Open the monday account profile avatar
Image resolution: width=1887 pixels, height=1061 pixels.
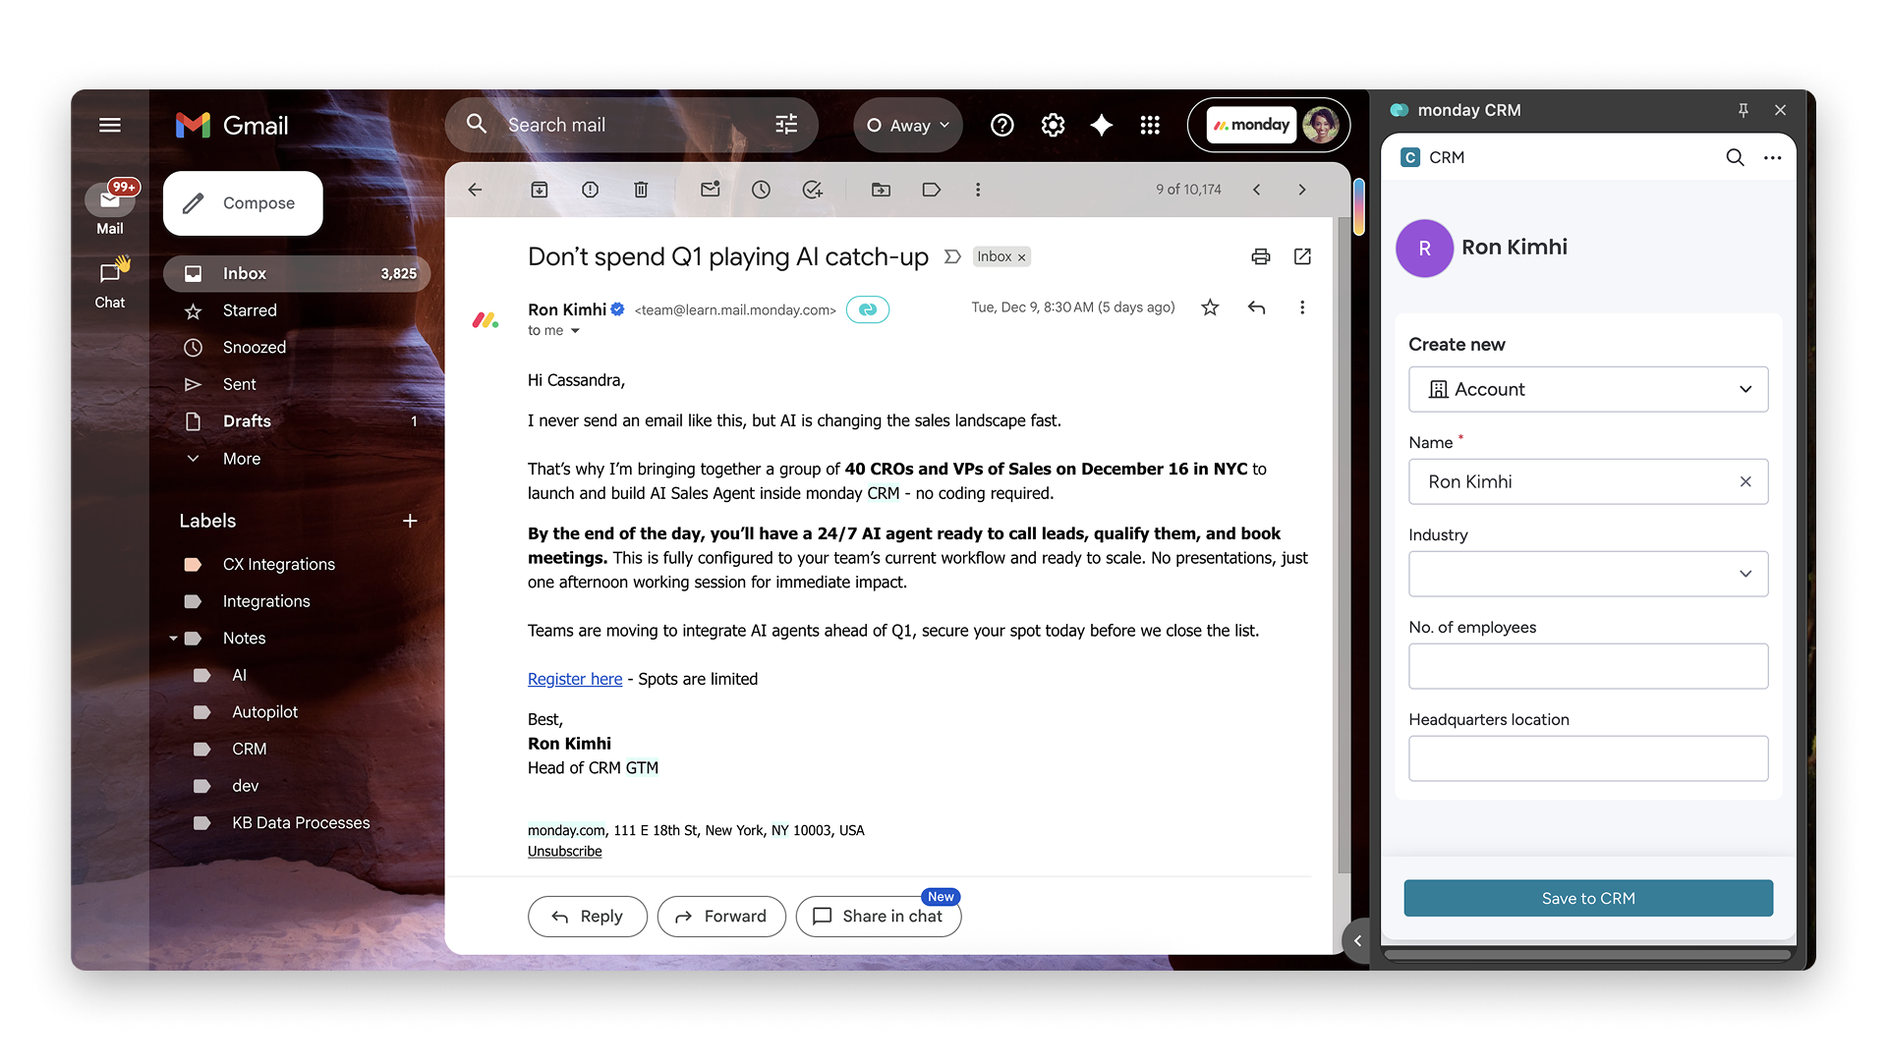[1320, 125]
